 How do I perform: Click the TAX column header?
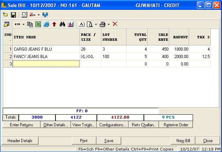(200, 37)
